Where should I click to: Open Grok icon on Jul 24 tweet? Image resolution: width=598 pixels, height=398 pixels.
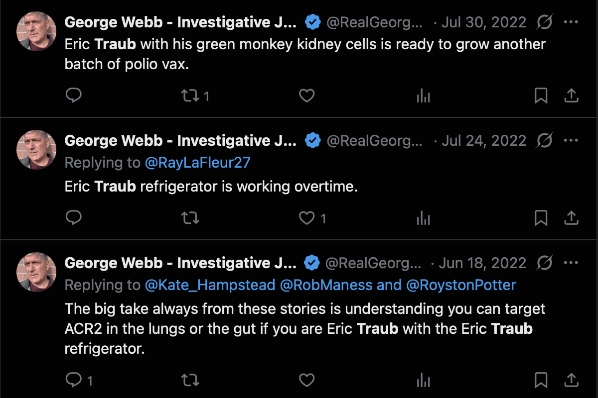pos(545,141)
